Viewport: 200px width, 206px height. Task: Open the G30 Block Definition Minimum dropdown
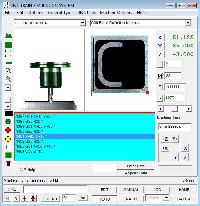(x=188, y=23)
